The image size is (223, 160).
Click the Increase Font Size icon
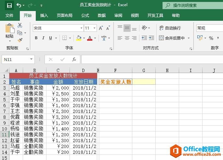pos(101,28)
